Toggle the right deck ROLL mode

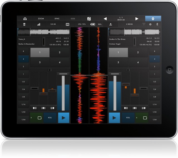(128, 118)
